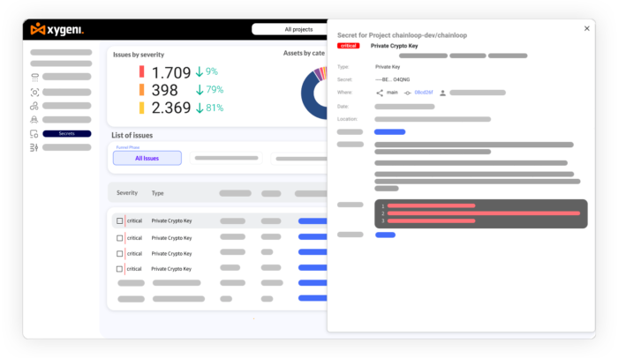This screenshot has height=358, width=618.
Task: Click the Location: label in details panel
Action: tap(347, 119)
